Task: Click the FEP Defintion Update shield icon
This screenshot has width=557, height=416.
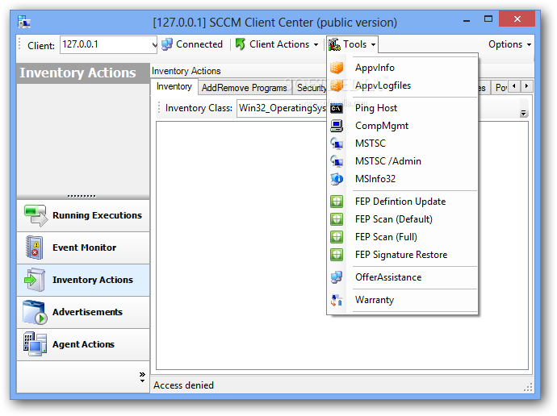Action: click(x=337, y=202)
